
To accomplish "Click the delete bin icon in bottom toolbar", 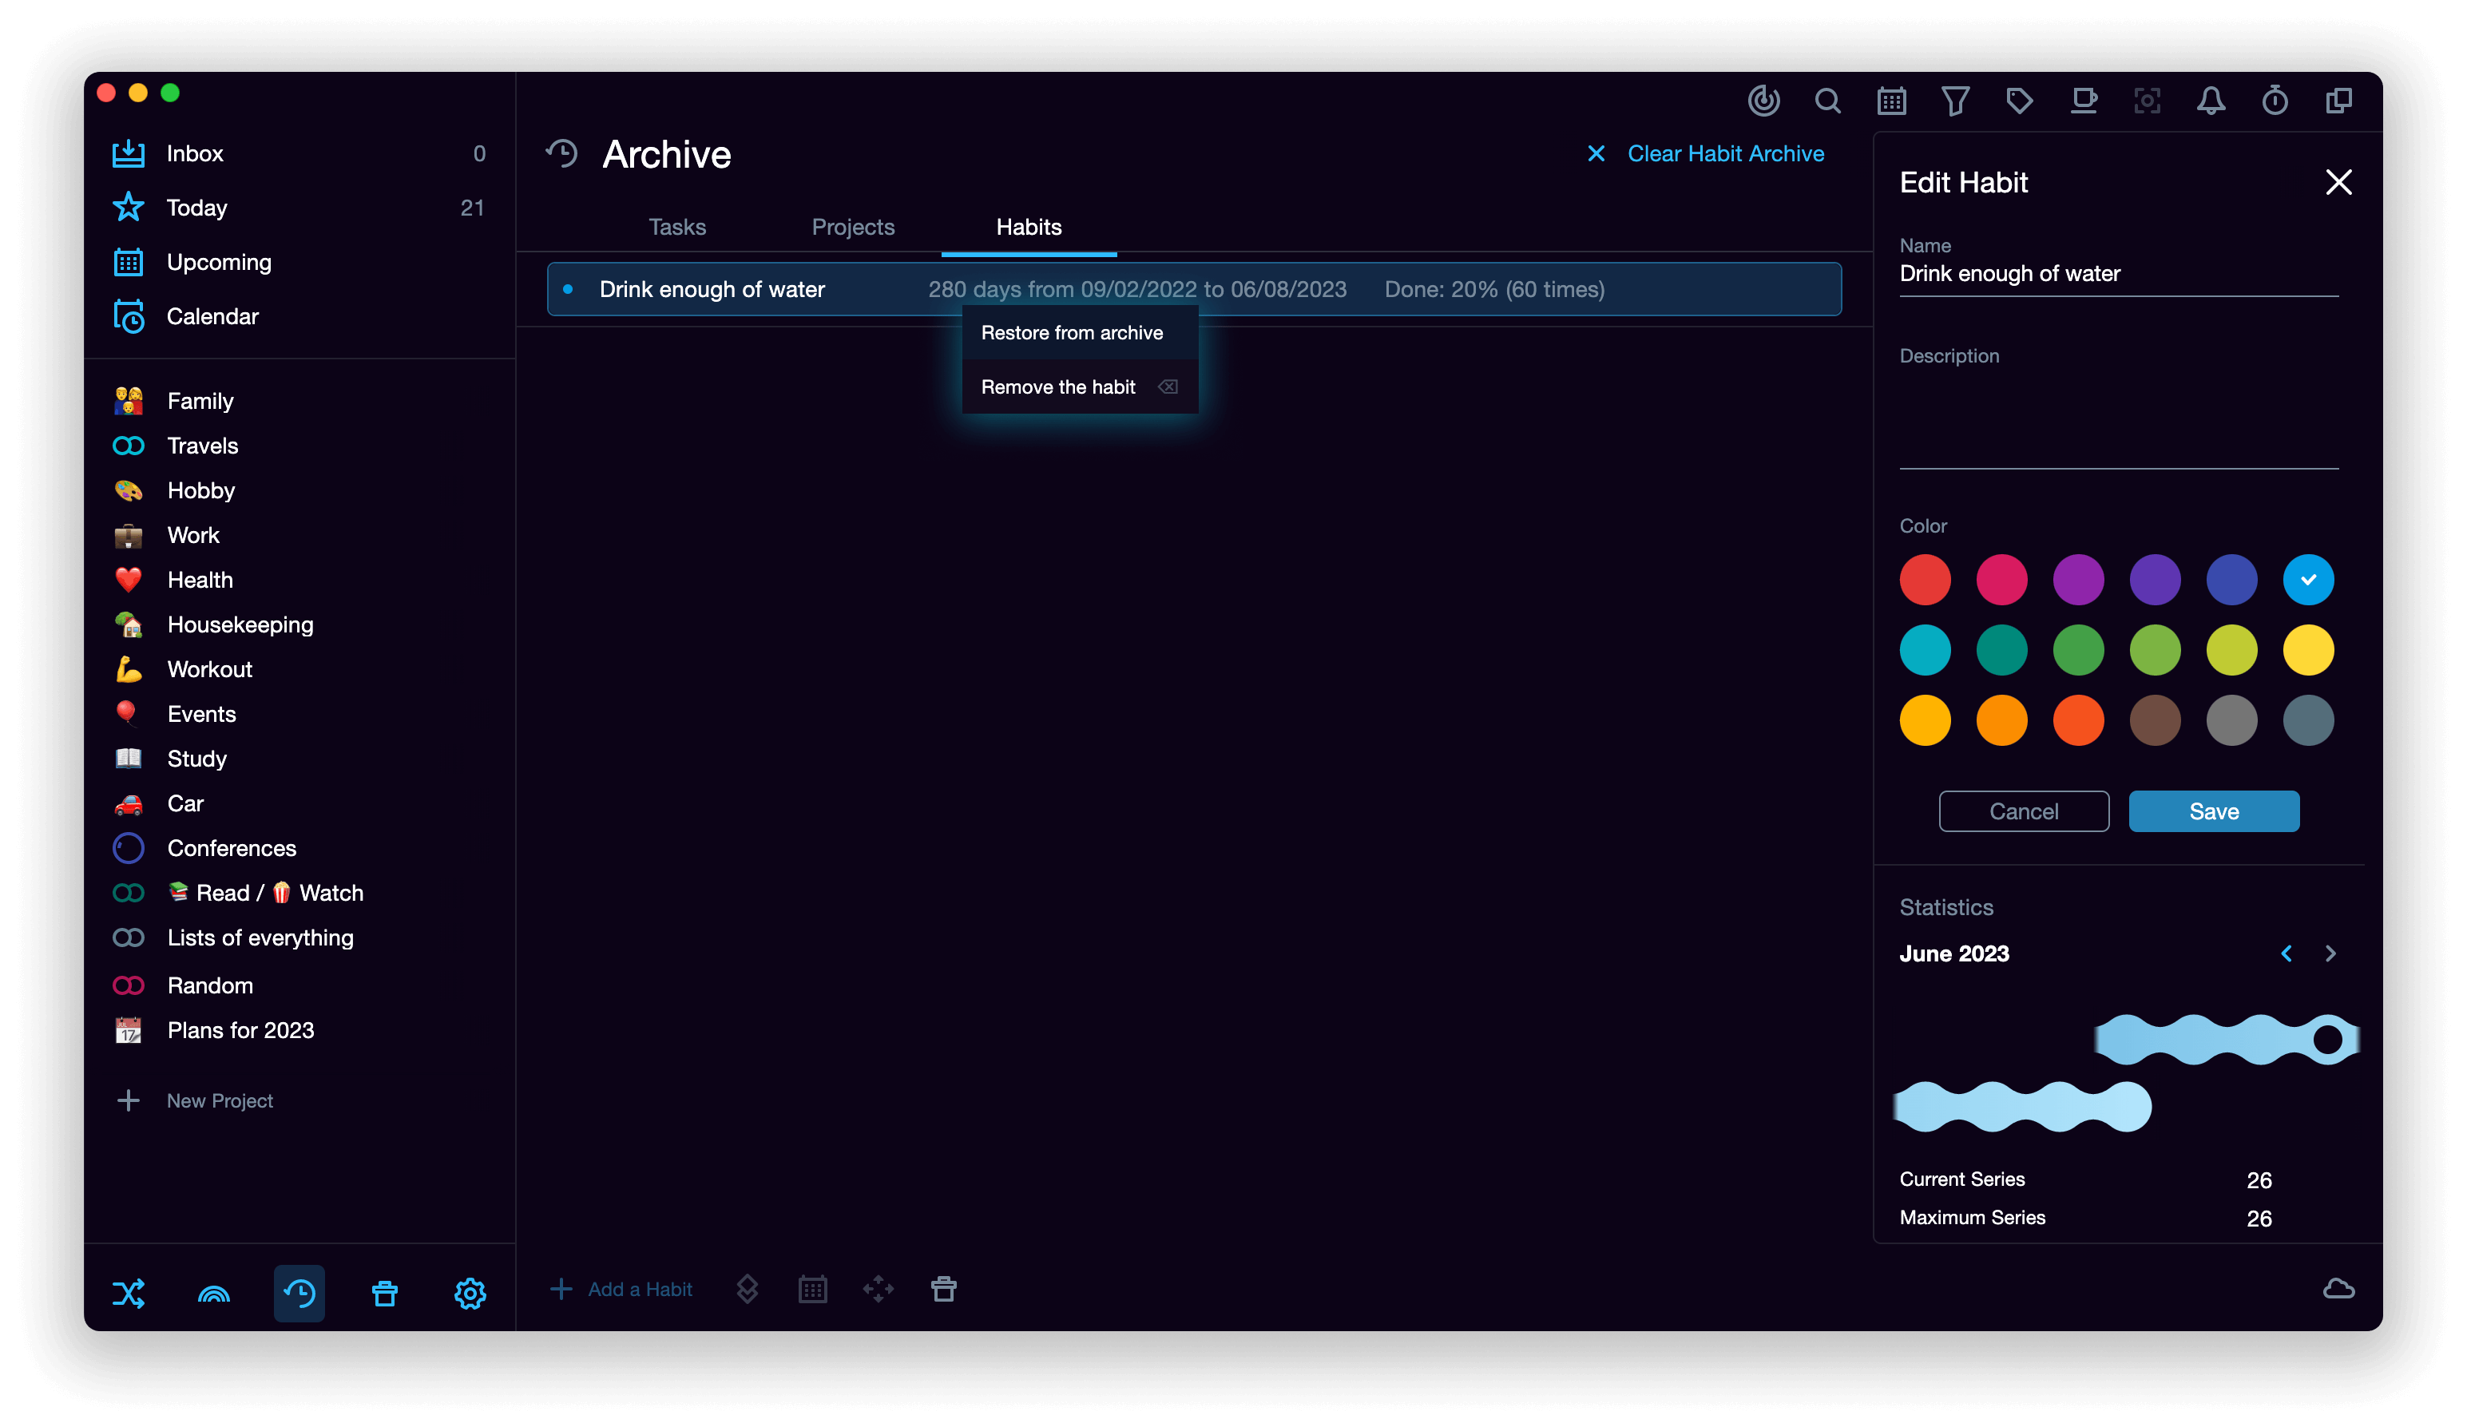I will 944,1289.
